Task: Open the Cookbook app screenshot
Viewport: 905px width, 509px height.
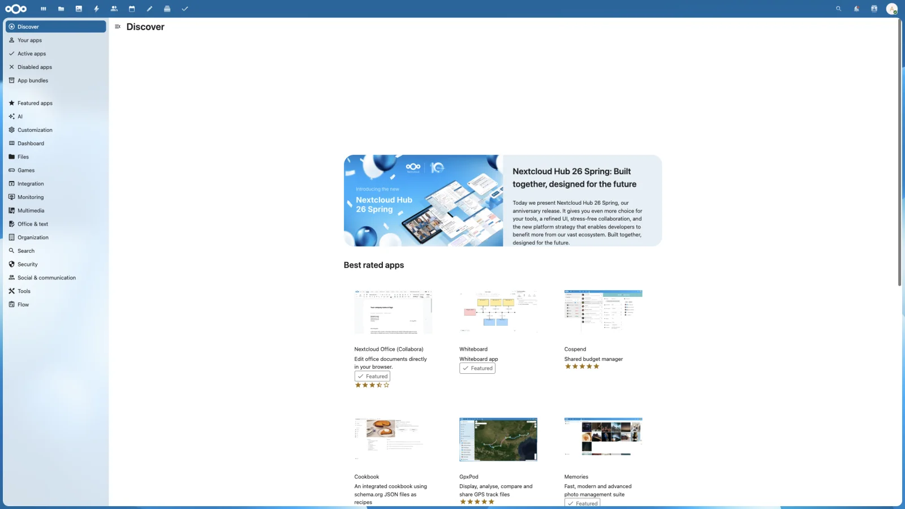Action: pos(393,439)
